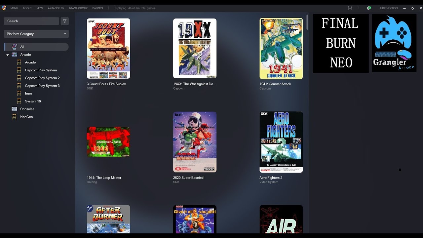Click the Arcade child platform cabinet icon

(19, 62)
